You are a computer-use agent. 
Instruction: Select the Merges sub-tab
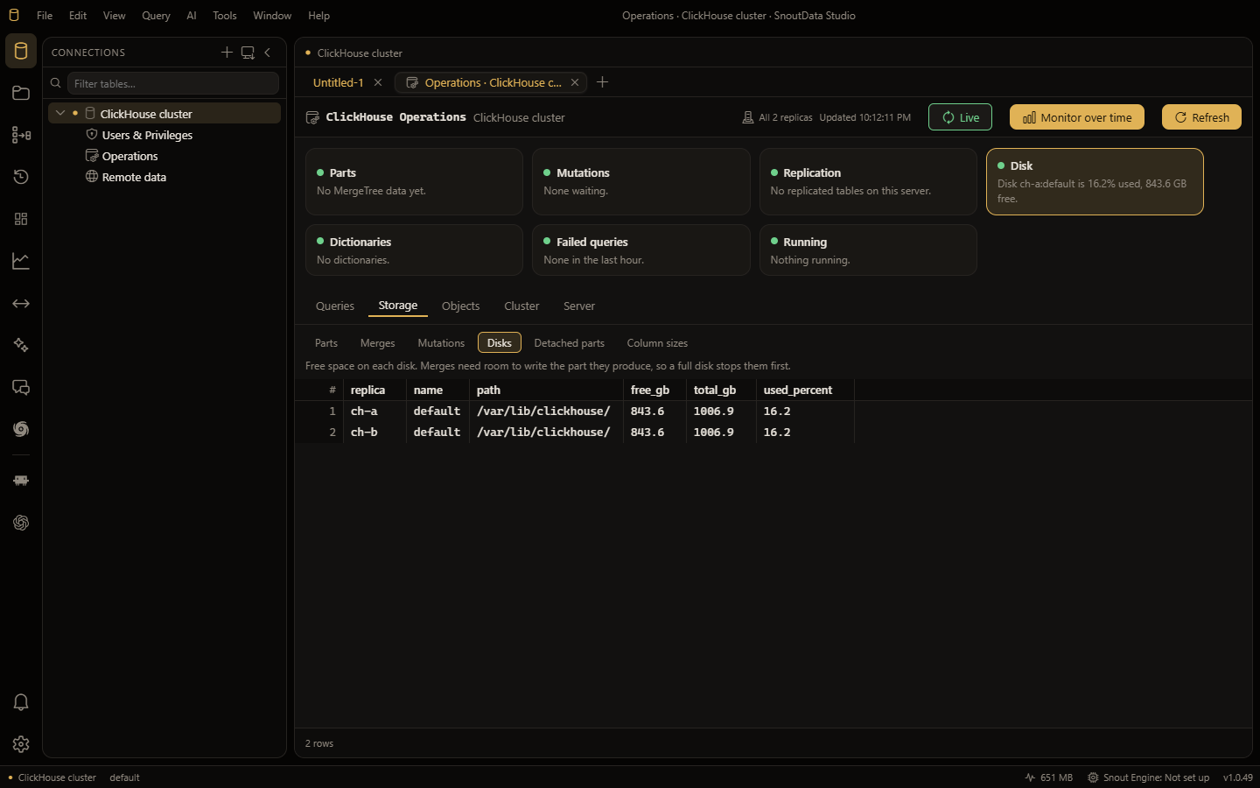click(x=377, y=343)
